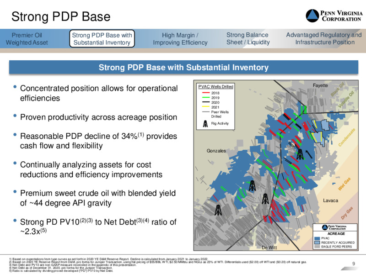Image resolution: width=366 pixels, height=274 pixels.
Task: Select Strong PDP Base with Substantial Inventory tab
Action: click(102, 39)
